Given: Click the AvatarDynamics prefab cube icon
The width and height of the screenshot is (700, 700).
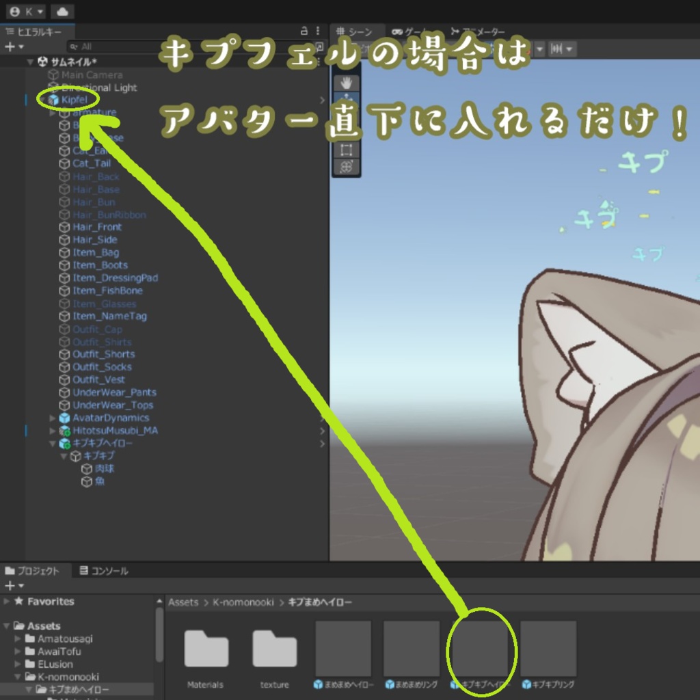Looking at the screenshot, I should click(65, 418).
